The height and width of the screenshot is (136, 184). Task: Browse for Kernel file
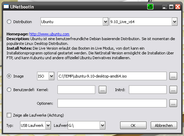pyautogui.click(x=103, y=90)
